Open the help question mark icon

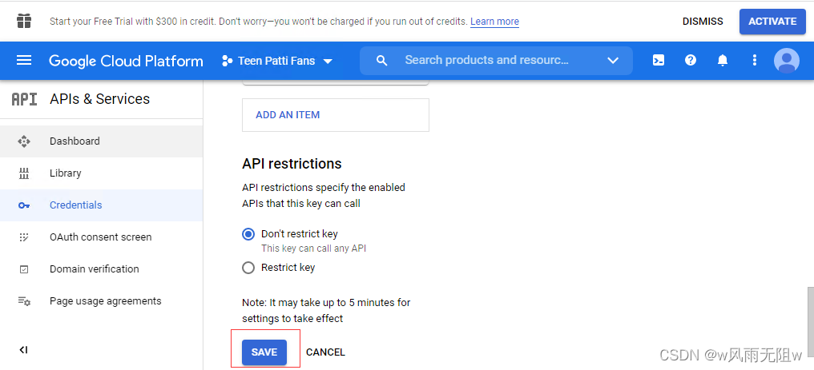pyautogui.click(x=691, y=61)
